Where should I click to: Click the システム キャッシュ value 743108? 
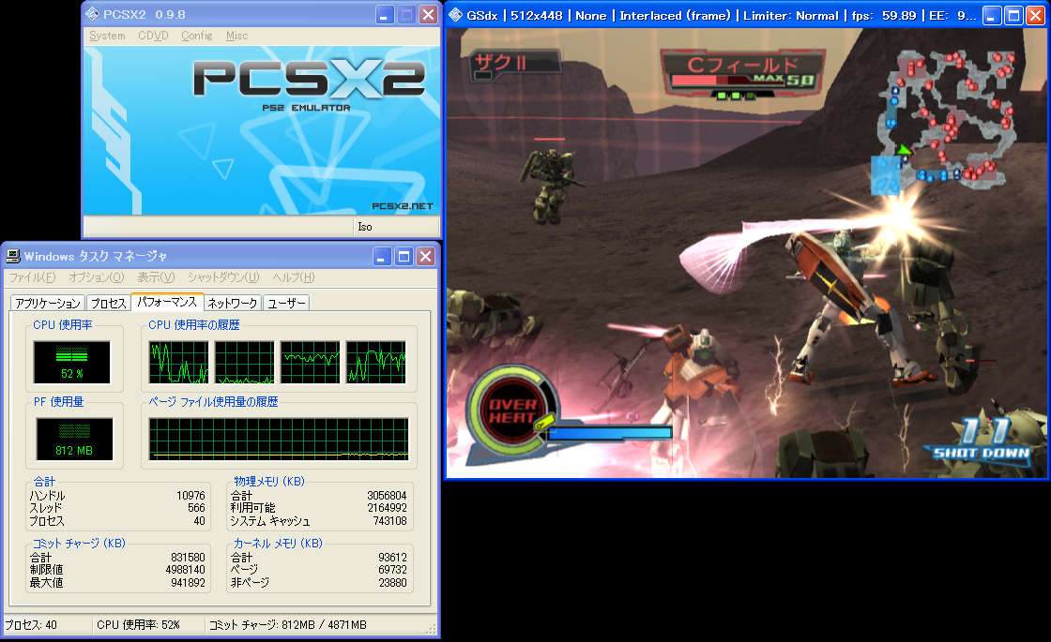click(x=389, y=521)
